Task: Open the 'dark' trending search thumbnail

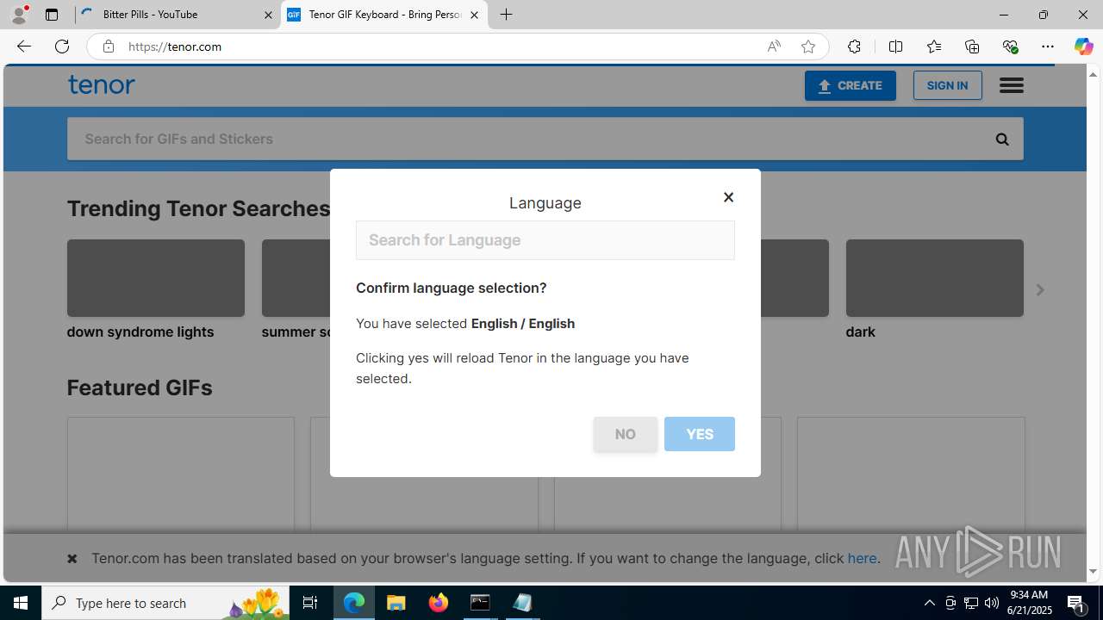Action: (x=935, y=278)
